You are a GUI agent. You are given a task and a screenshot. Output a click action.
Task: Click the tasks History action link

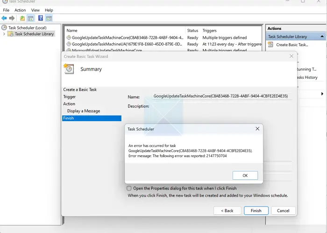pyautogui.click(x=307, y=77)
